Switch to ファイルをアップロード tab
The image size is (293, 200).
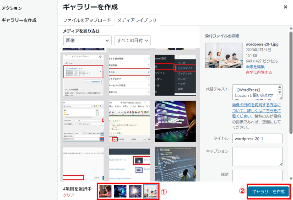[x=87, y=20]
